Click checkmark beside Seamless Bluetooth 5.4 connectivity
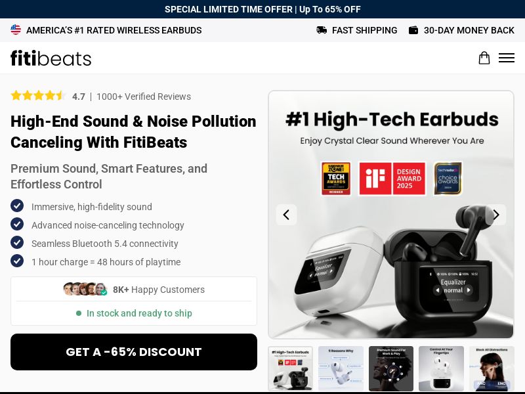525x394 pixels. coord(17,243)
